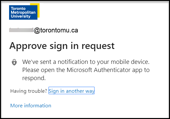Click the Approve sign in request heading
The width and height of the screenshot is (170, 119).
(62, 46)
